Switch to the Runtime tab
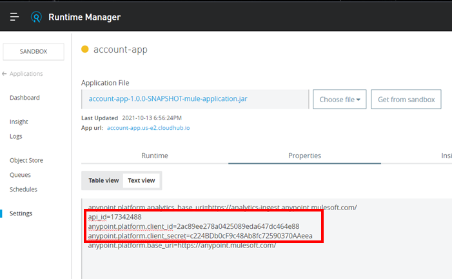Screen dimensions: 452x279 [x=155, y=156]
